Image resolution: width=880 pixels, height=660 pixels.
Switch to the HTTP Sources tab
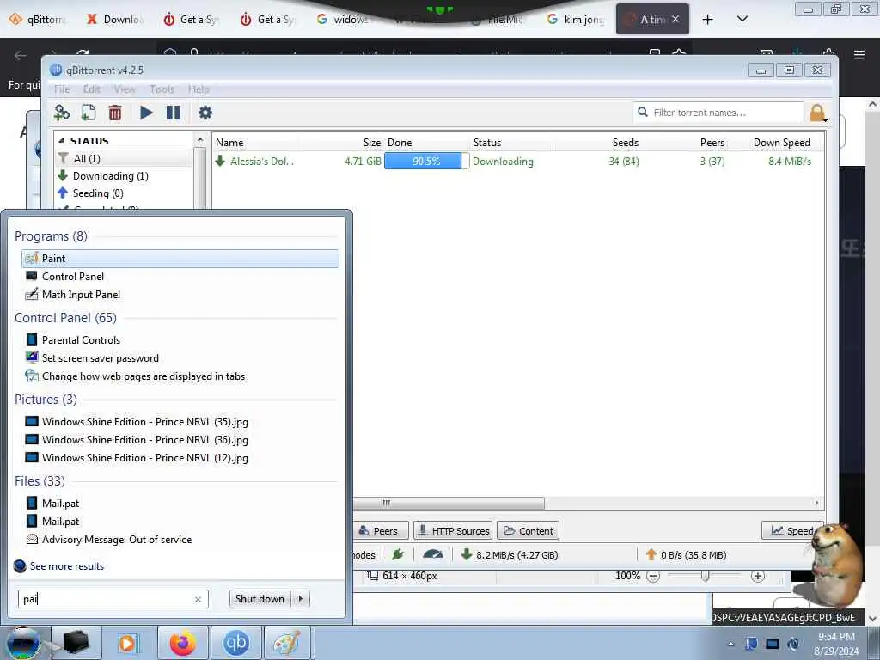(453, 531)
